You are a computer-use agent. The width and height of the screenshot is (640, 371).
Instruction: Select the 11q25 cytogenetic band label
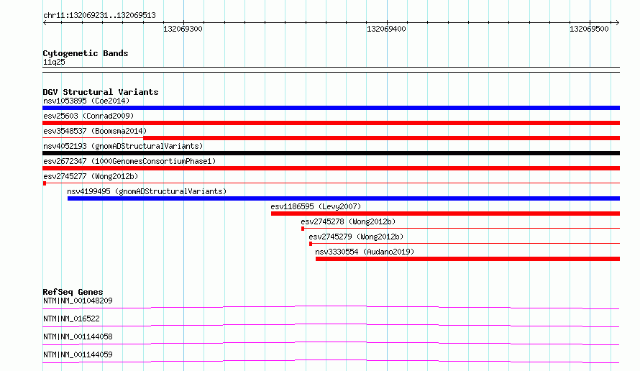click(x=54, y=62)
